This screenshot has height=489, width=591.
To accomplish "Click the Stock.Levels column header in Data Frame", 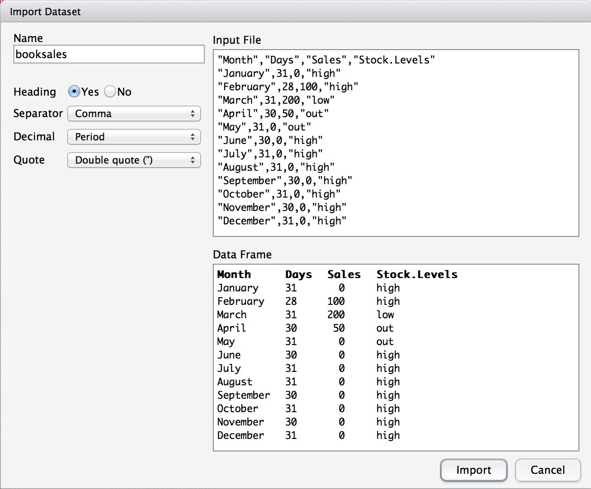I will pos(417,274).
